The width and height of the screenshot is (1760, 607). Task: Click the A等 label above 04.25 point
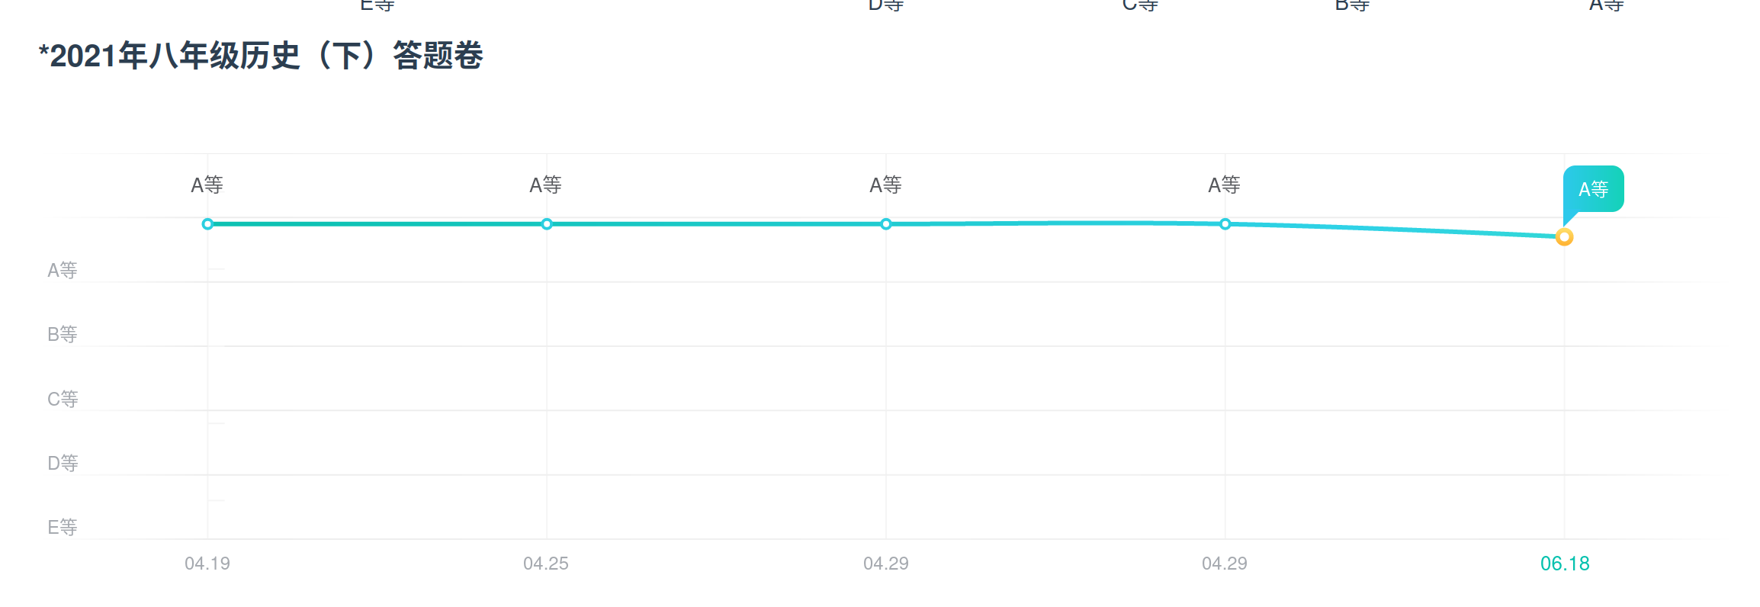(x=546, y=185)
